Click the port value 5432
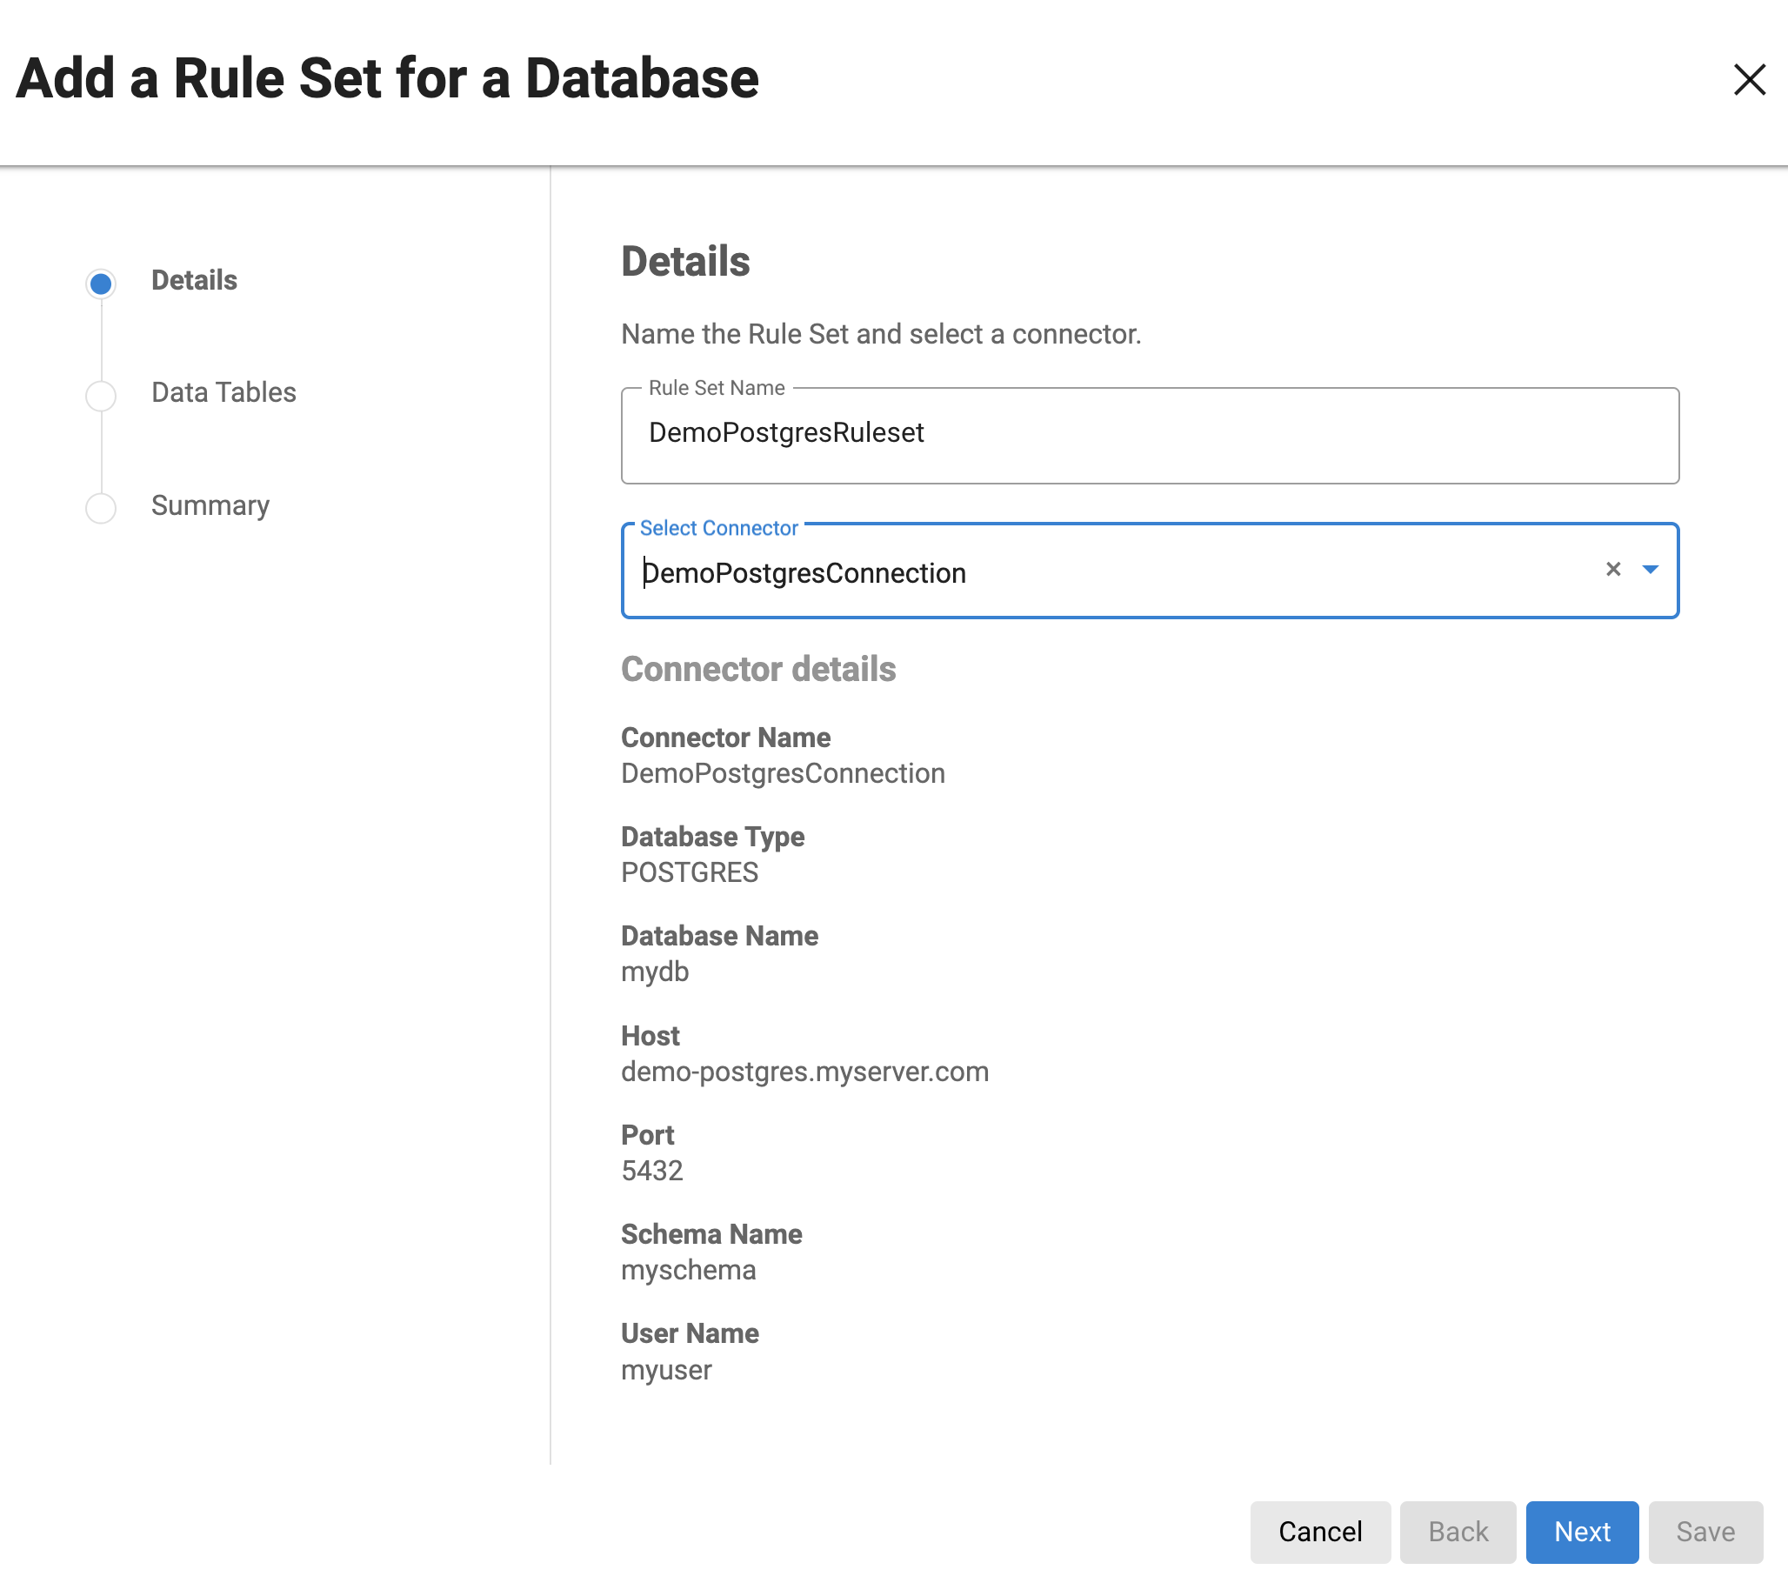1788x1583 pixels. [651, 1171]
